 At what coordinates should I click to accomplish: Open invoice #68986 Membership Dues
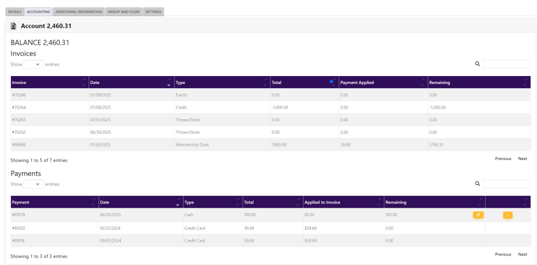(19, 145)
